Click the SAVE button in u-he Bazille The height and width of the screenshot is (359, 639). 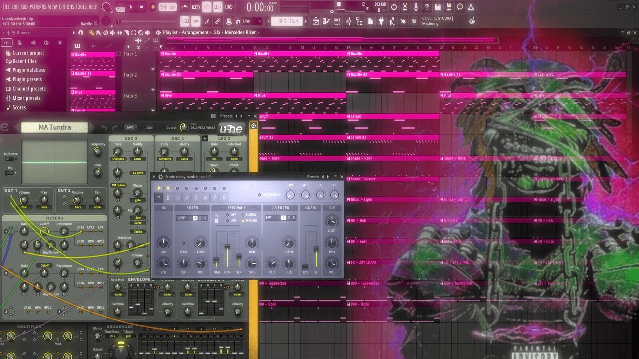(x=130, y=127)
